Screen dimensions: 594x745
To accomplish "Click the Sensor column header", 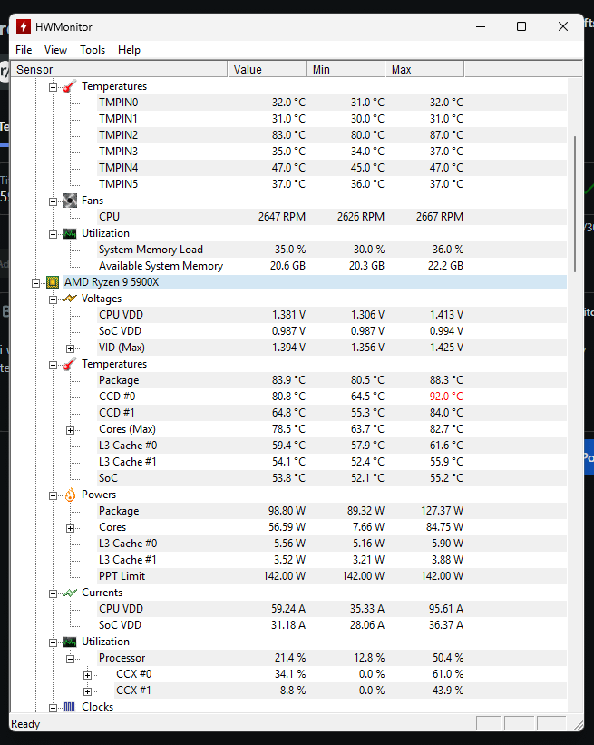I will [119, 69].
